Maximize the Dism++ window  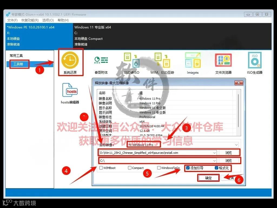(x=257, y=14)
